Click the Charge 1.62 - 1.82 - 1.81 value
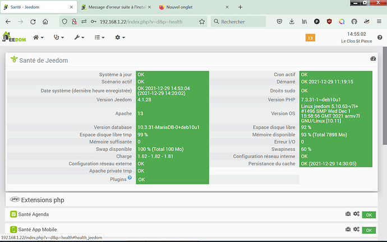 pyautogui.click(x=155, y=156)
